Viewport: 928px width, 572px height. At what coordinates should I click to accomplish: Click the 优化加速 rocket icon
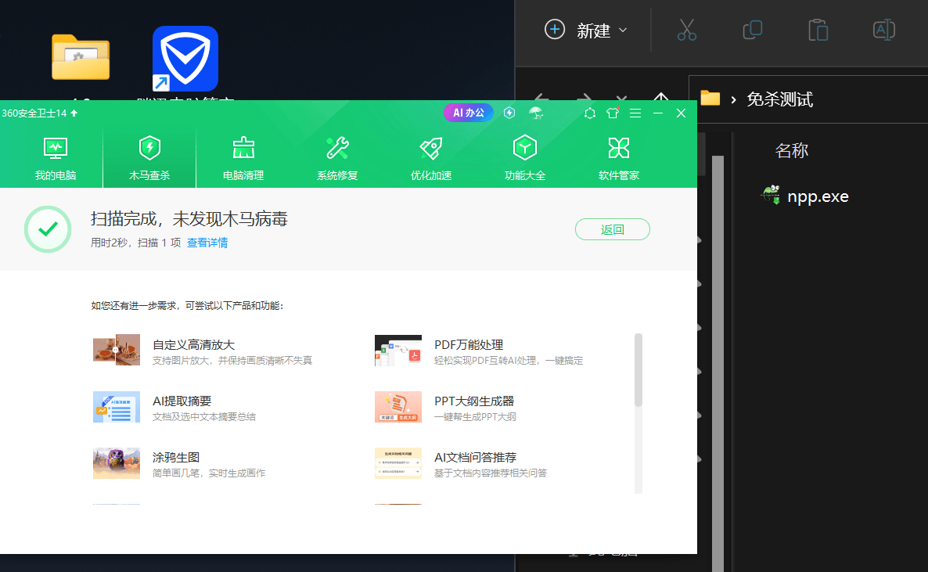coord(431,148)
